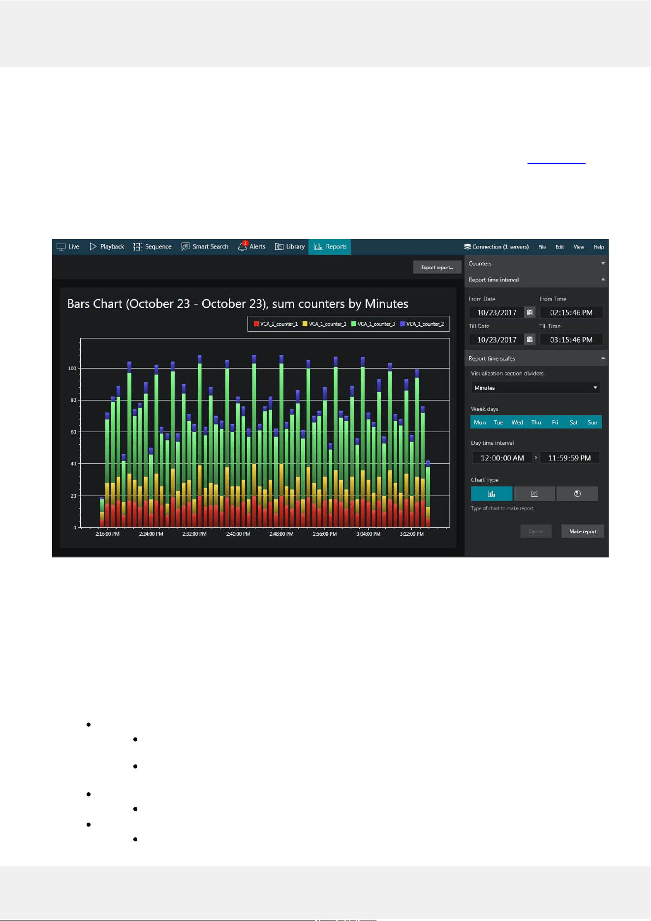The height and width of the screenshot is (921, 651).
Task: Click the green VCA_1_counter_3 legend swatch
Action: tap(354, 324)
